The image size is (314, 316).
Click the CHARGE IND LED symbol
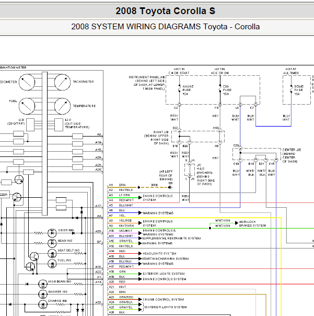[x=43, y=304]
